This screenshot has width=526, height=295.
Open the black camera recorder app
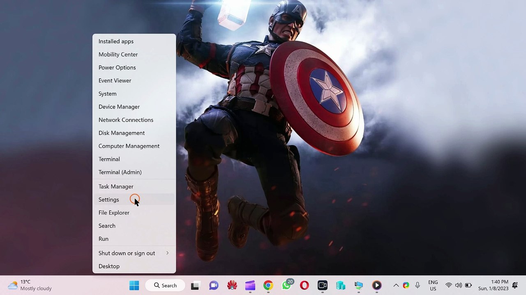323,285
